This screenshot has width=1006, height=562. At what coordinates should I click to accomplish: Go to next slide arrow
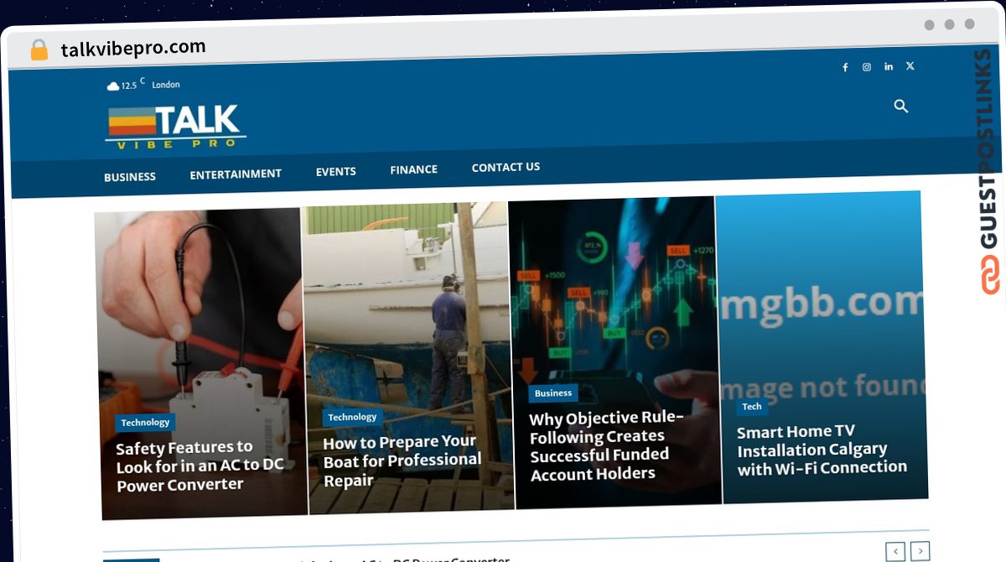(920, 550)
